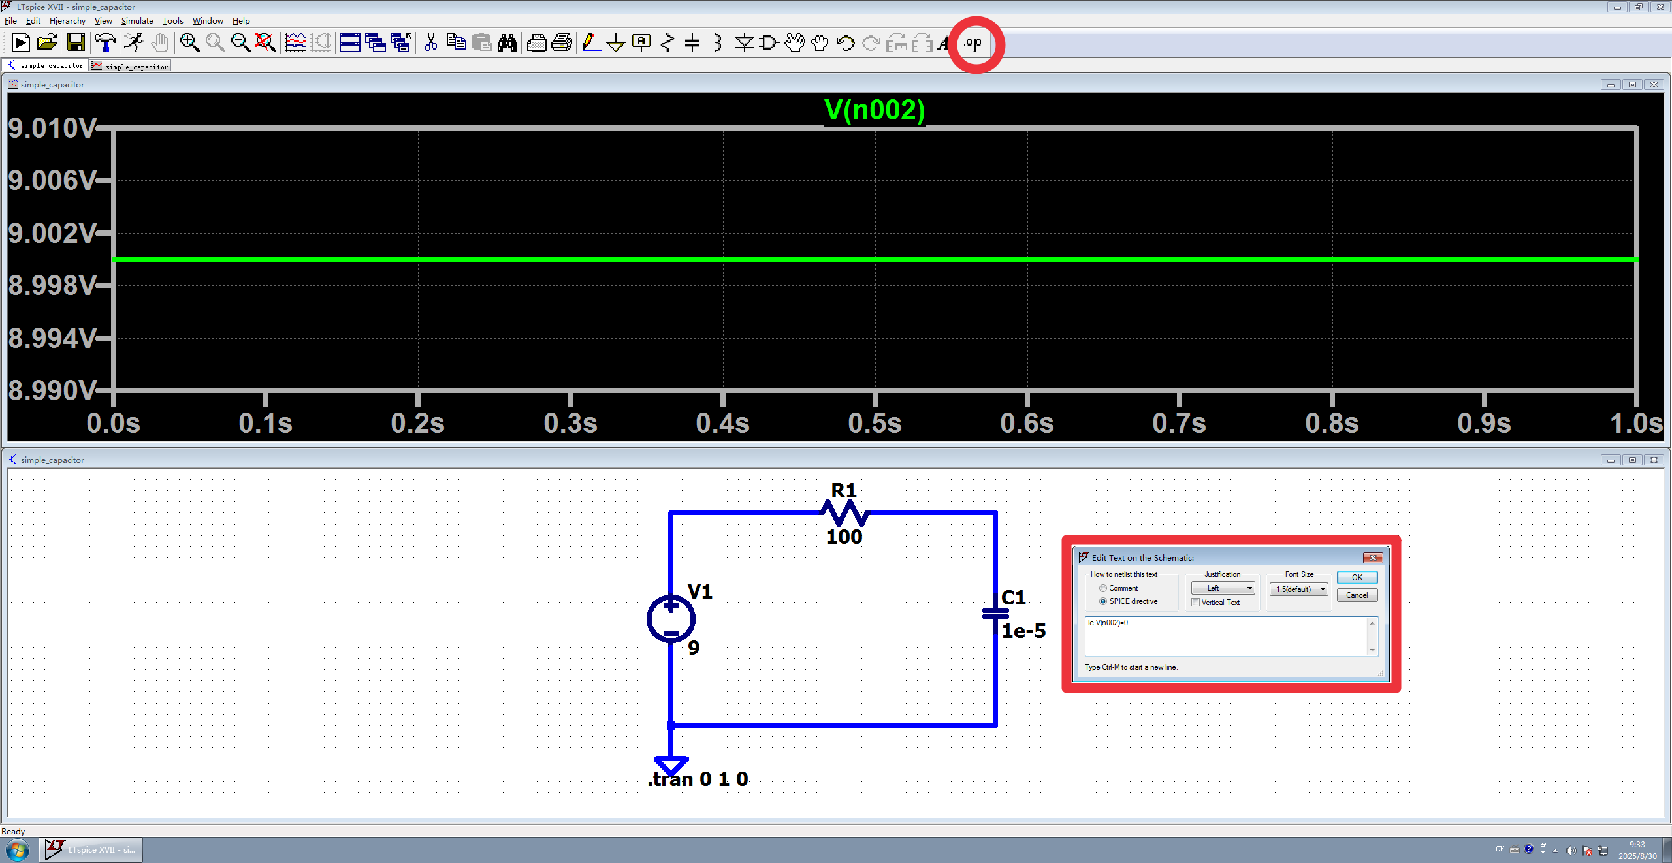
Task: Pick the Place Capacitor tool
Action: click(692, 43)
